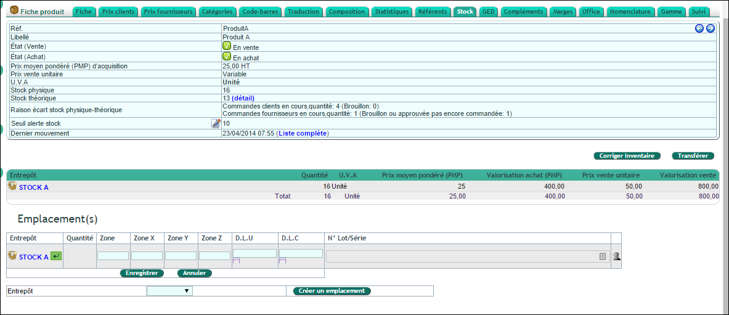
Task: Open the Liste complète movements link
Action: point(302,134)
